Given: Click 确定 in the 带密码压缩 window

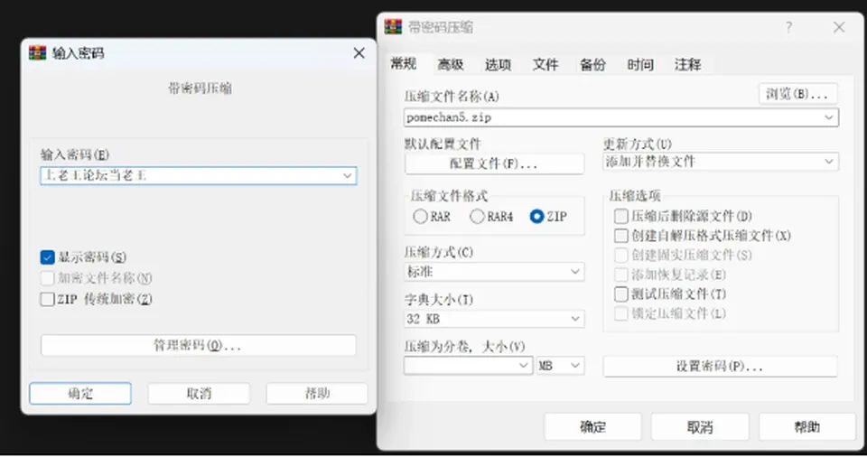Looking at the screenshot, I should click(592, 426).
